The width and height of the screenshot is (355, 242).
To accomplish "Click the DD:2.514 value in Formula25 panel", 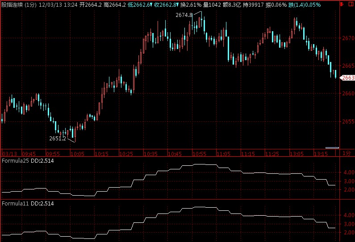I will click(42, 161).
